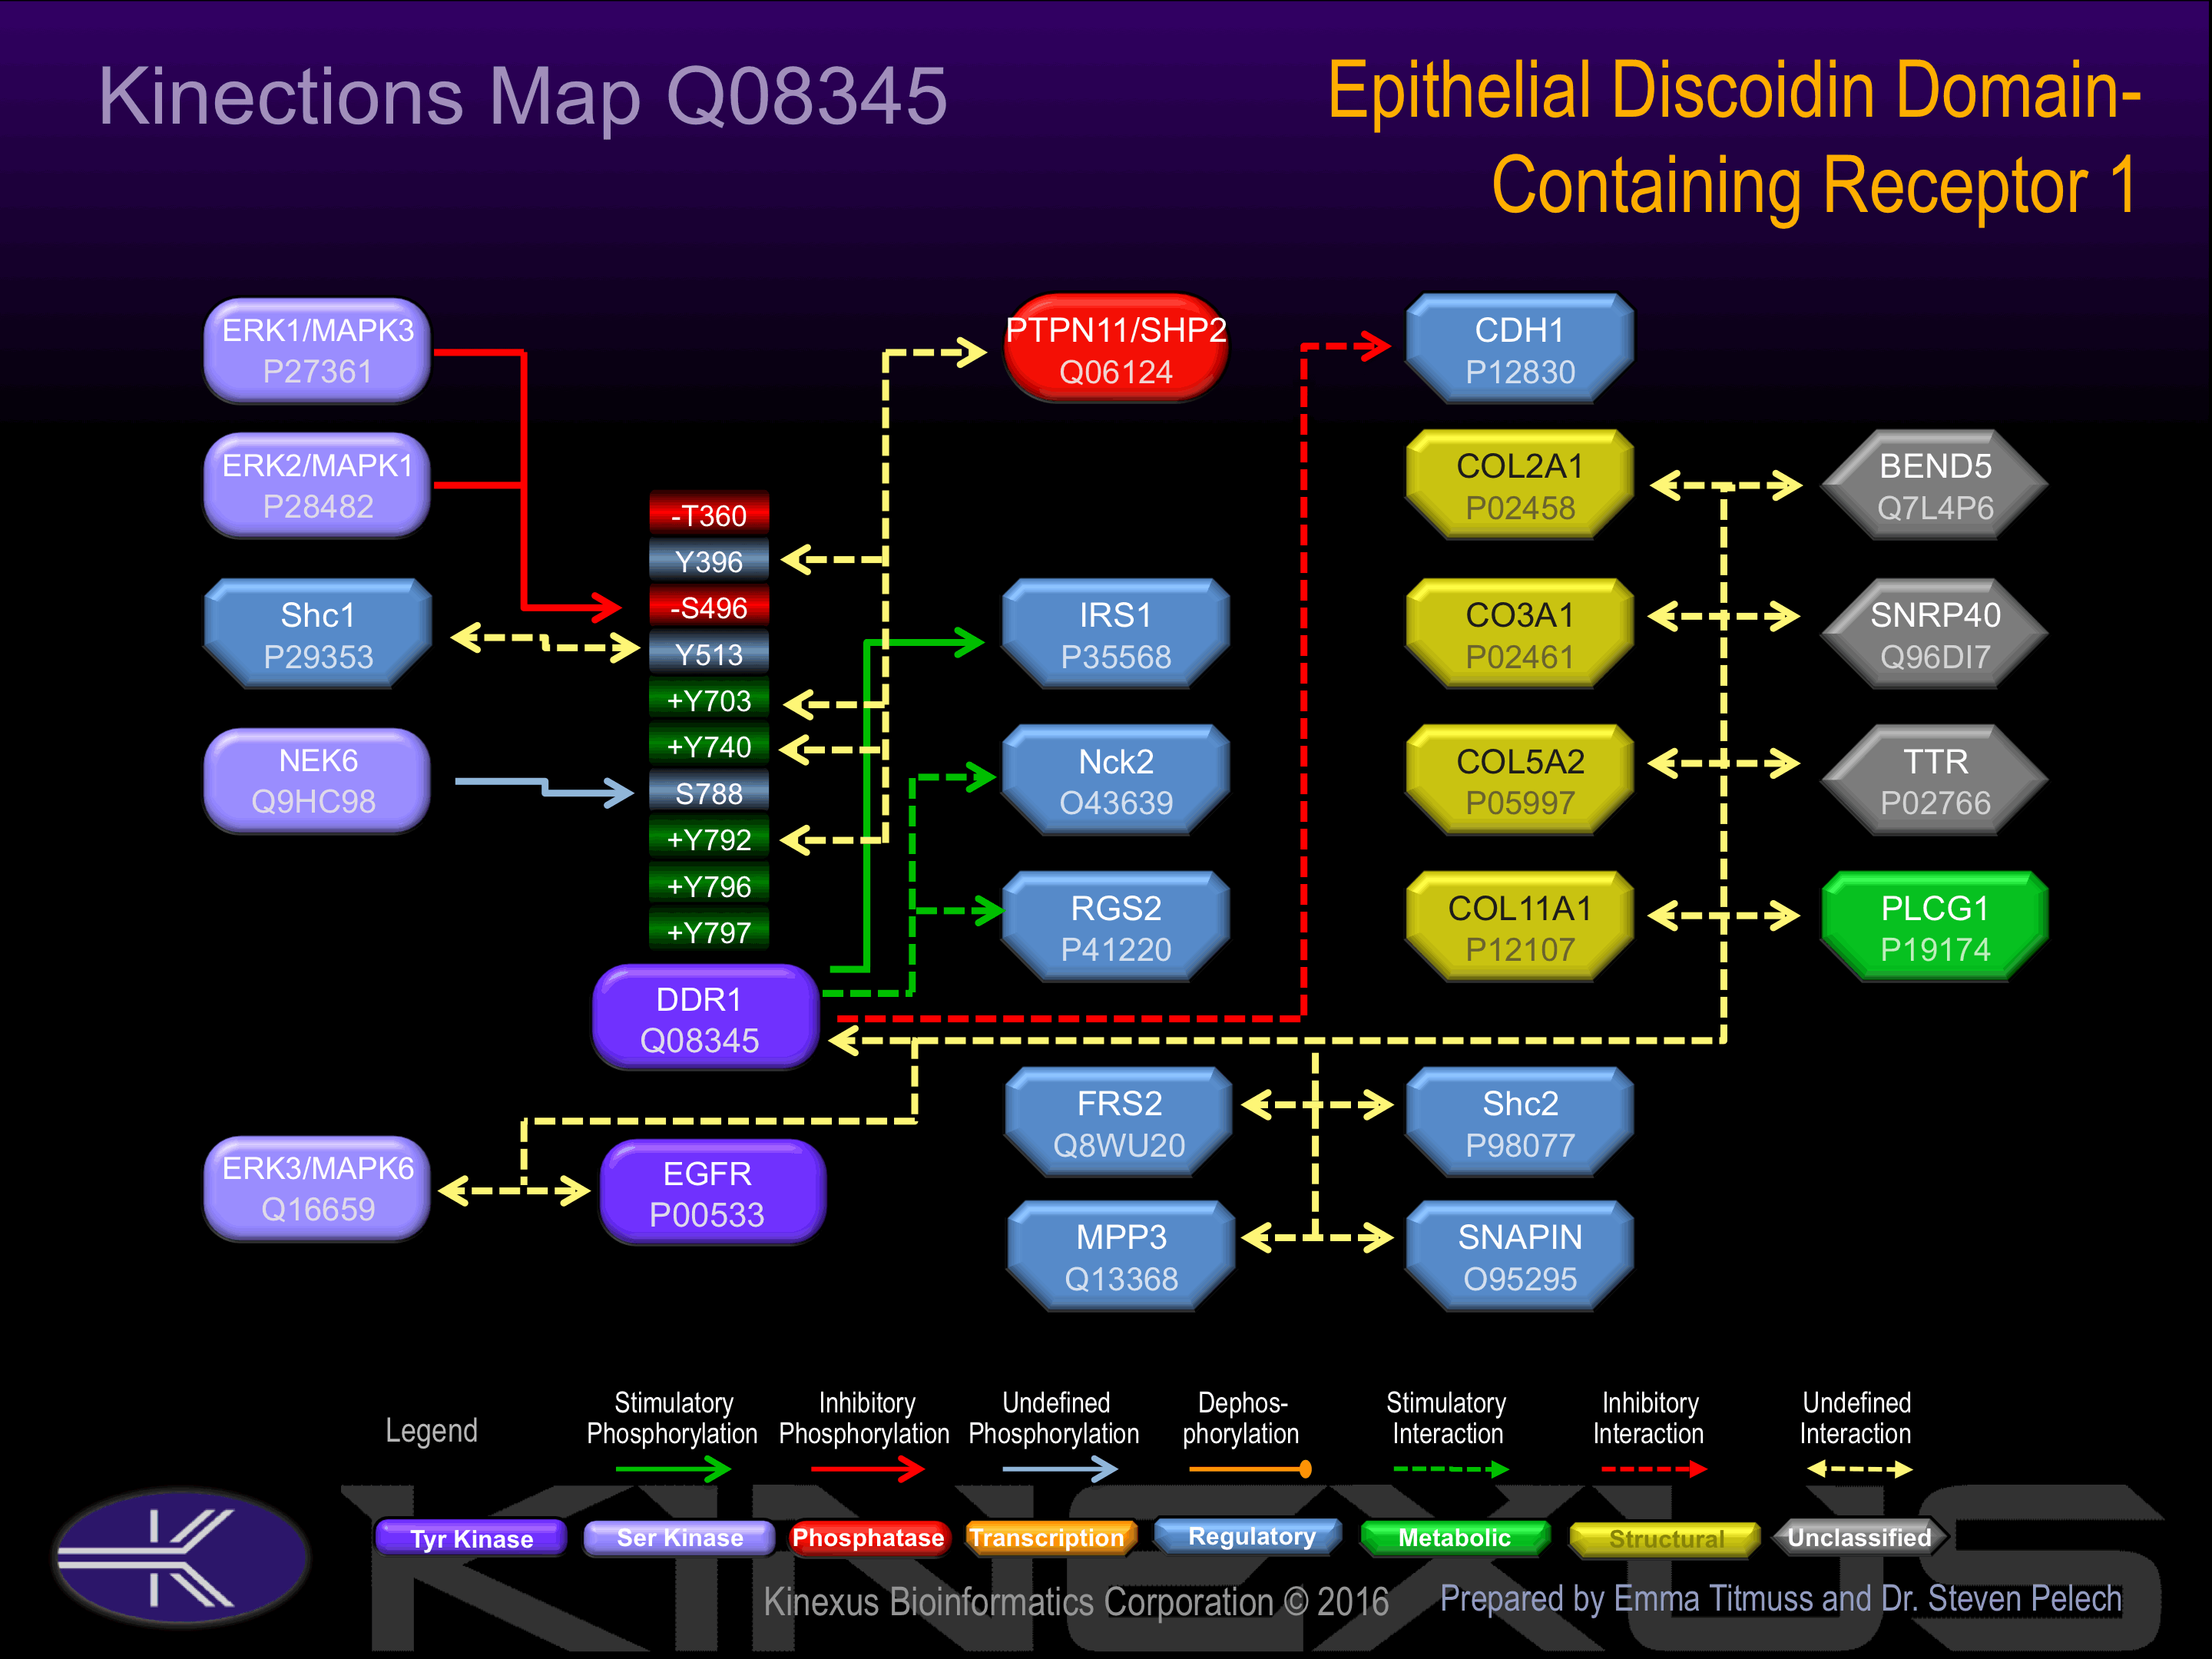
Task: Click the ERK1/MAPK3 P27361 node
Action: pos(317,351)
